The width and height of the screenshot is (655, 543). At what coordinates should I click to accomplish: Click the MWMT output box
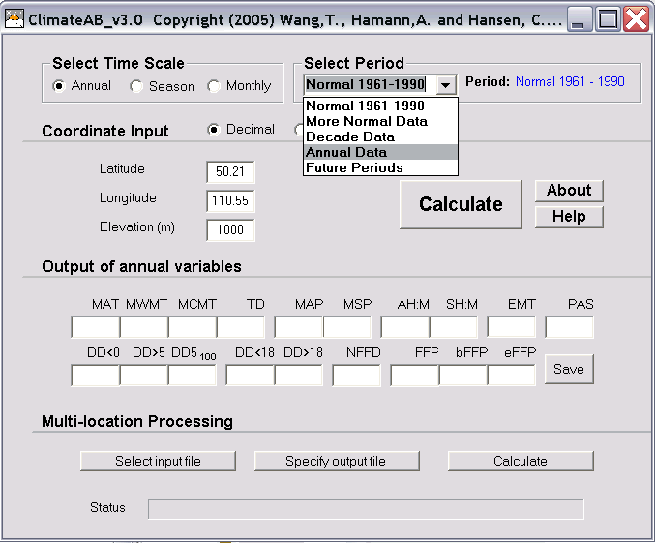(144, 327)
